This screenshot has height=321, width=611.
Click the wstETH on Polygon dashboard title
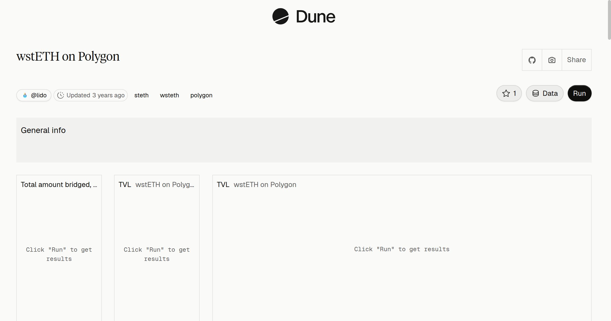(68, 56)
